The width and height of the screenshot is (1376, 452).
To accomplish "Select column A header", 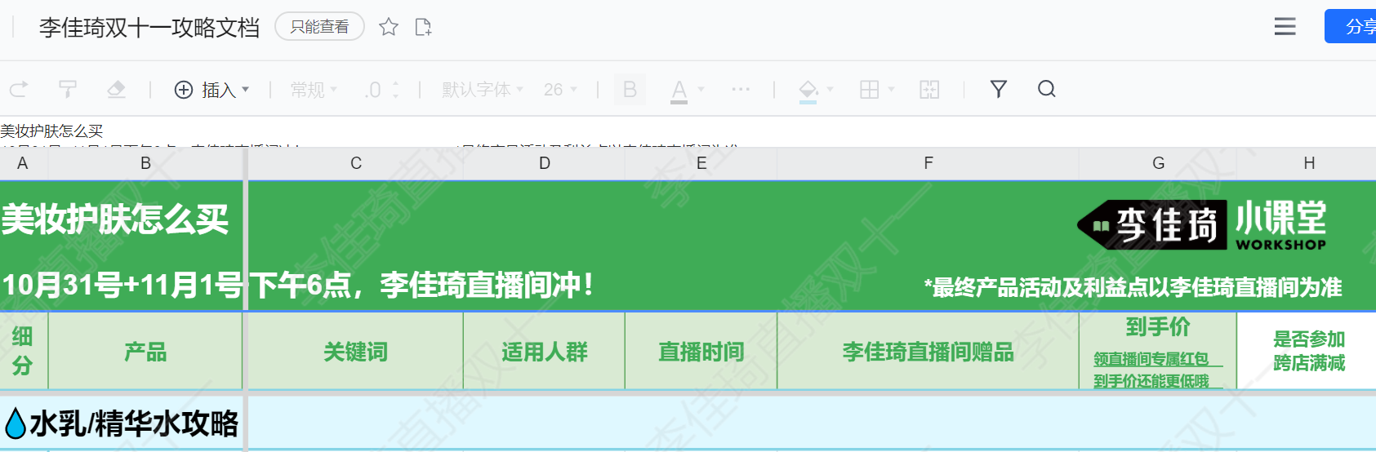I will tap(23, 163).
